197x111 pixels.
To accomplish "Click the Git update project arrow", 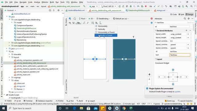I will 155,6.
